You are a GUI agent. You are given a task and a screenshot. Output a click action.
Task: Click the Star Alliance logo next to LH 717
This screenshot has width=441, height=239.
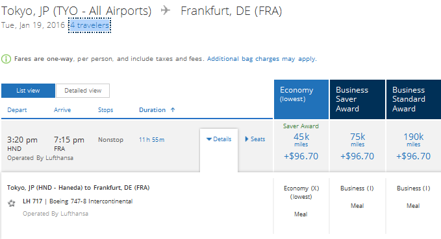[x=12, y=203]
